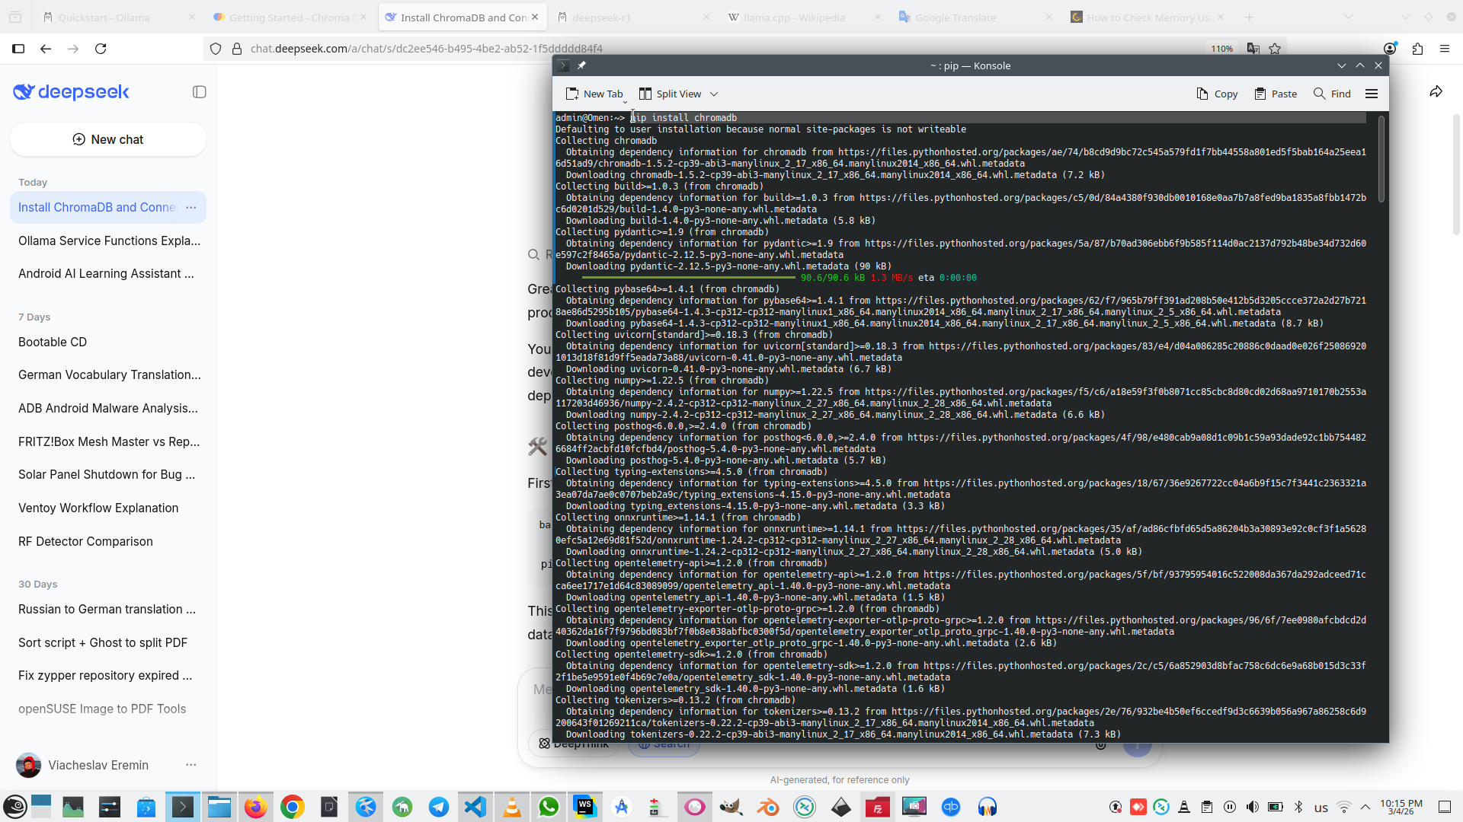Switch to Getting Started - Chroma tab
The width and height of the screenshot is (1463, 822).
point(288,17)
